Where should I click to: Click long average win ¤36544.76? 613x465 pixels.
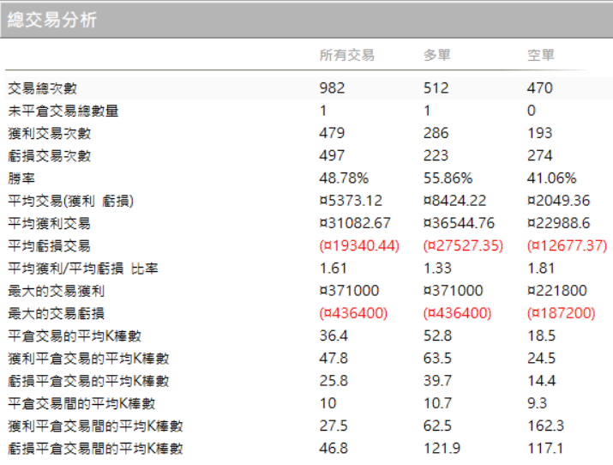pos(459,223)
